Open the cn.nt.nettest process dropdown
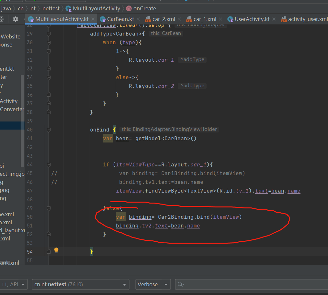 click(81, 284)
